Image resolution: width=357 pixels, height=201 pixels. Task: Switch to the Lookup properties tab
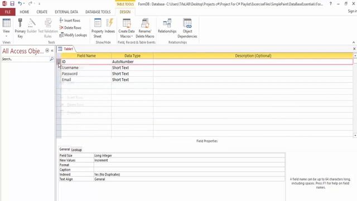coord(76,150)
